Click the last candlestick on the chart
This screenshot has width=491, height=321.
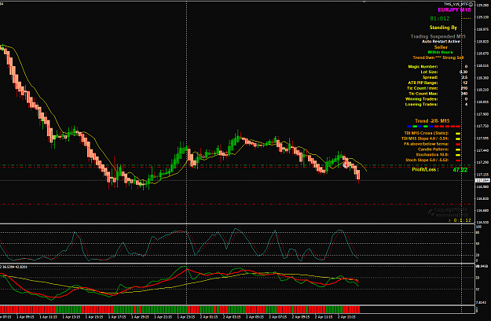358,175
